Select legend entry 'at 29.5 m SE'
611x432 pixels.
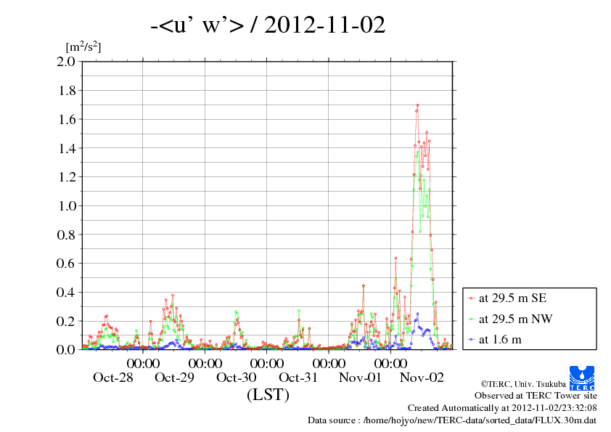512,298
